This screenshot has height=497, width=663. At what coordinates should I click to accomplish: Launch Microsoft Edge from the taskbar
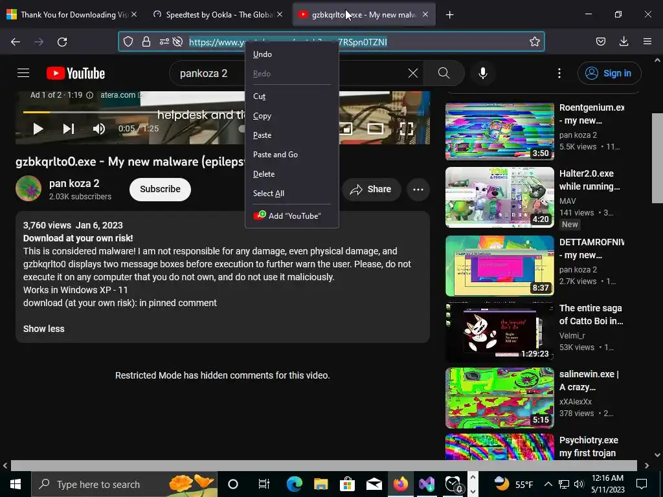(x=295, y=484)
